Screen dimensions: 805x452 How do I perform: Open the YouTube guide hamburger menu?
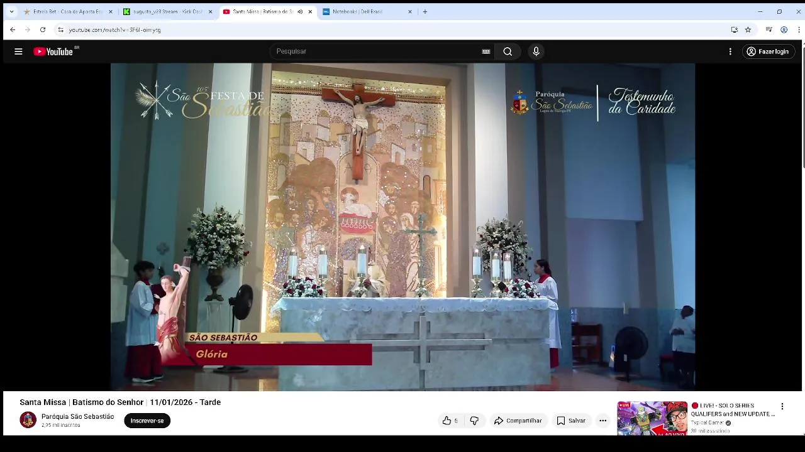pos(18,51)
